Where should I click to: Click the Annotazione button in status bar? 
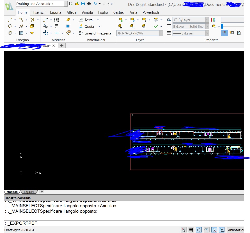(235, 230)
